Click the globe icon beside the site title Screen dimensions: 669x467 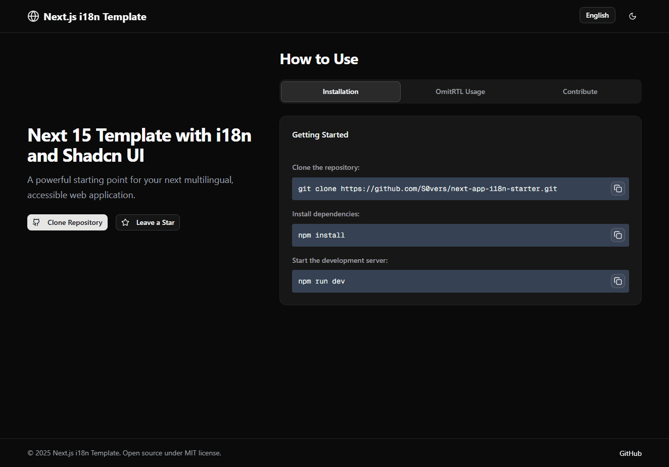33,16
